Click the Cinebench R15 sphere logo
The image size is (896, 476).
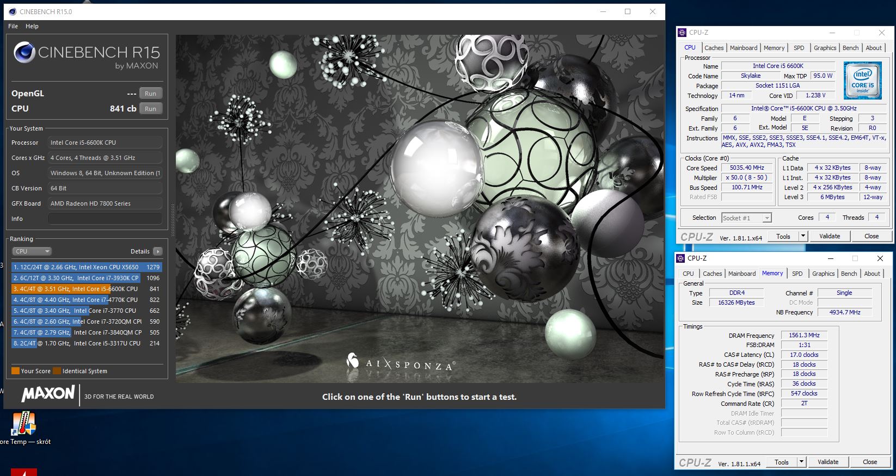coord(24,53)
